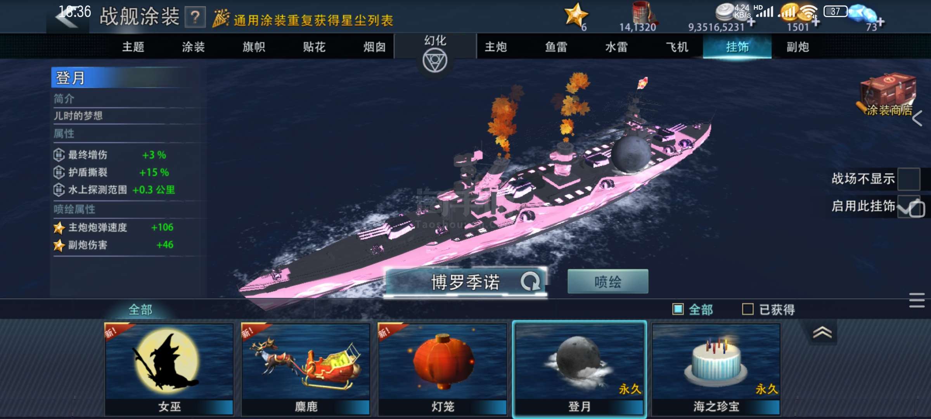
Task: Click the gold star currency icon
Action: click(x=576, y=15)
